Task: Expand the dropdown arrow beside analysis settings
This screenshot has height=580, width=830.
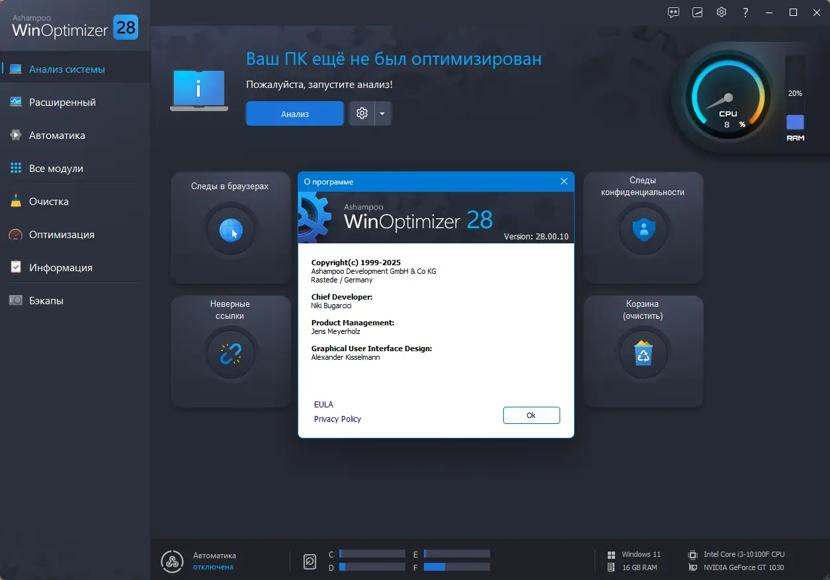Action: 383,113
